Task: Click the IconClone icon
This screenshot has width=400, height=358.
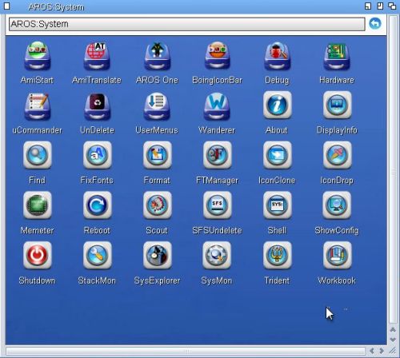Action: coord(277,155)
